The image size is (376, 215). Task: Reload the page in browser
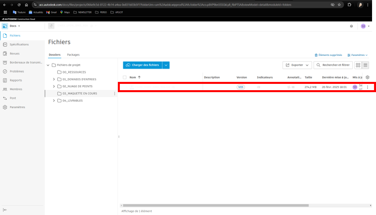[19, 5]
